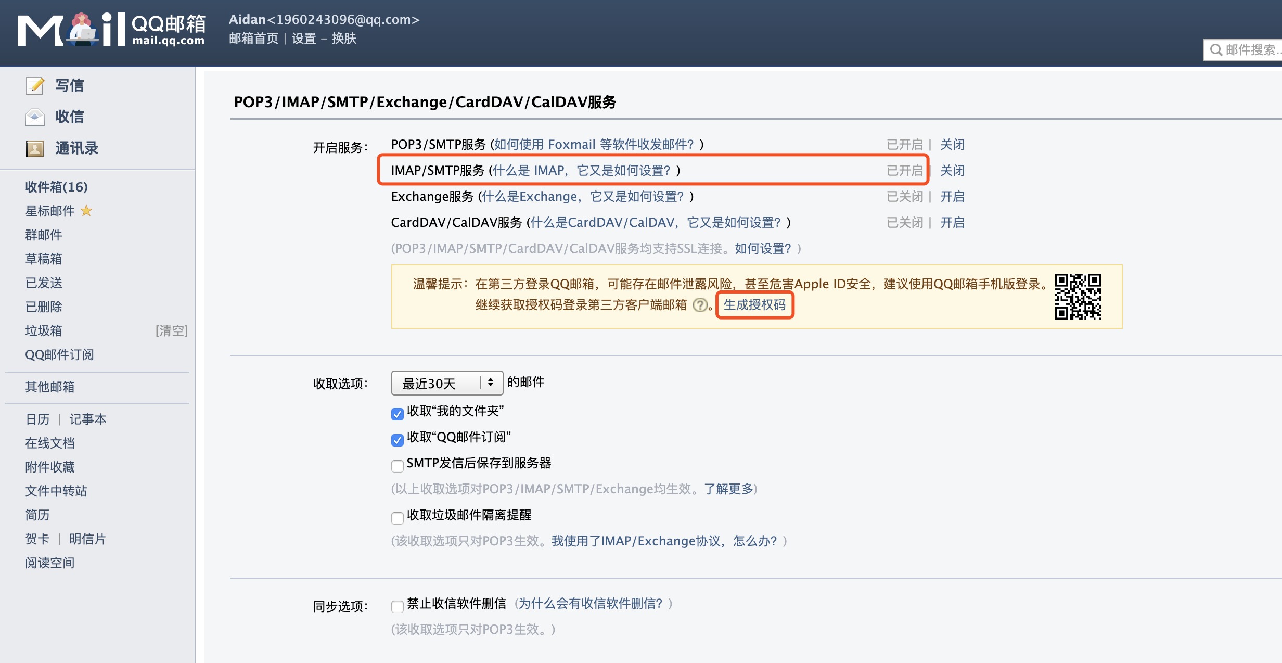This screenshot has width=1282, height=663.
Task: Click 关闭 for IMAP/SMTP service
Action: [x=952, y=171]
